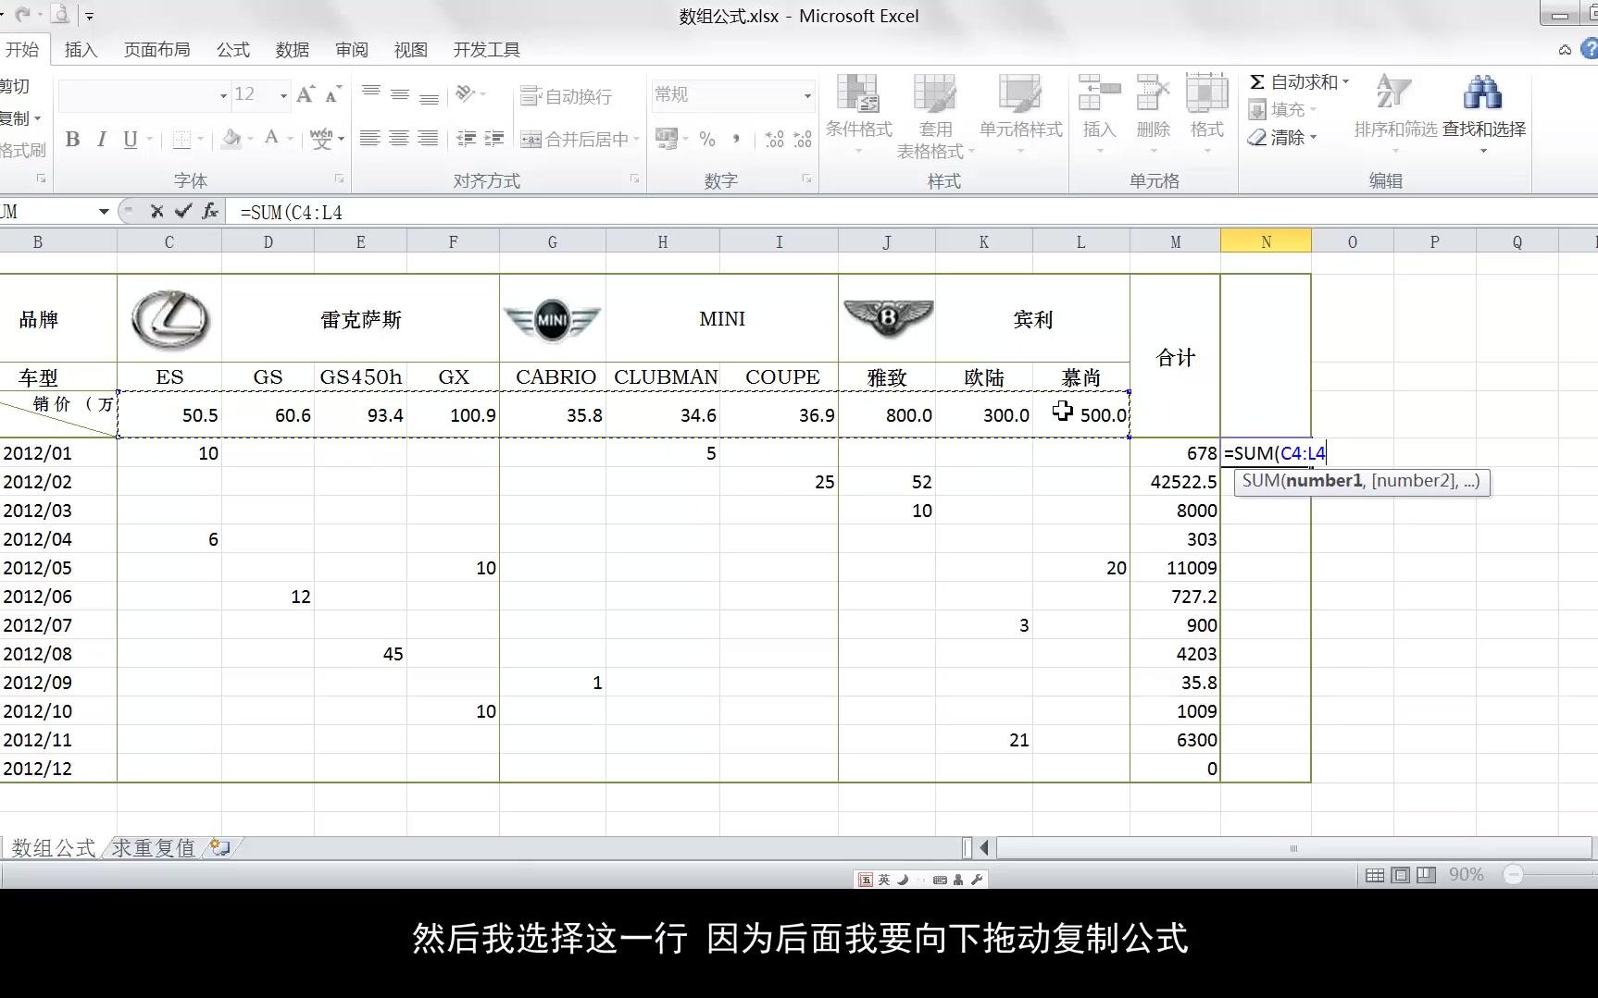Open Cell Styles gallery
This screenshot has height=998, width=1598.
pos(1020,115)
